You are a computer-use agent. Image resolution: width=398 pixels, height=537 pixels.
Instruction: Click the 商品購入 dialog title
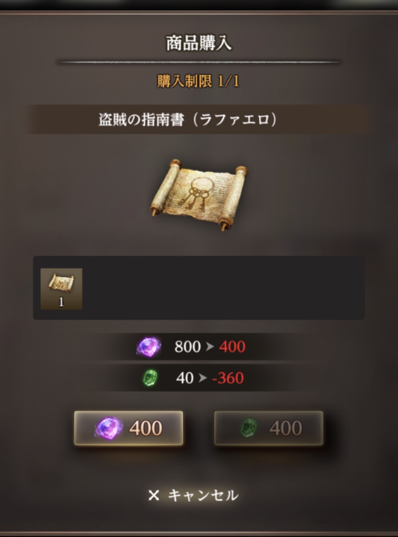pyautogui.click(x=199, y=43)
